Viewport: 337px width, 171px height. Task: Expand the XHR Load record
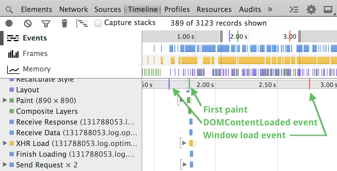coord(5,143)
